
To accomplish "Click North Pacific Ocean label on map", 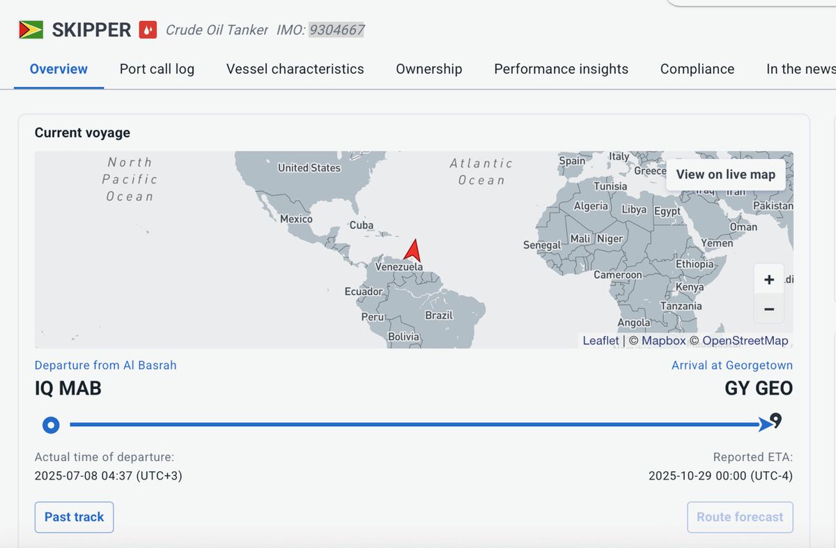I will [130, 179].
